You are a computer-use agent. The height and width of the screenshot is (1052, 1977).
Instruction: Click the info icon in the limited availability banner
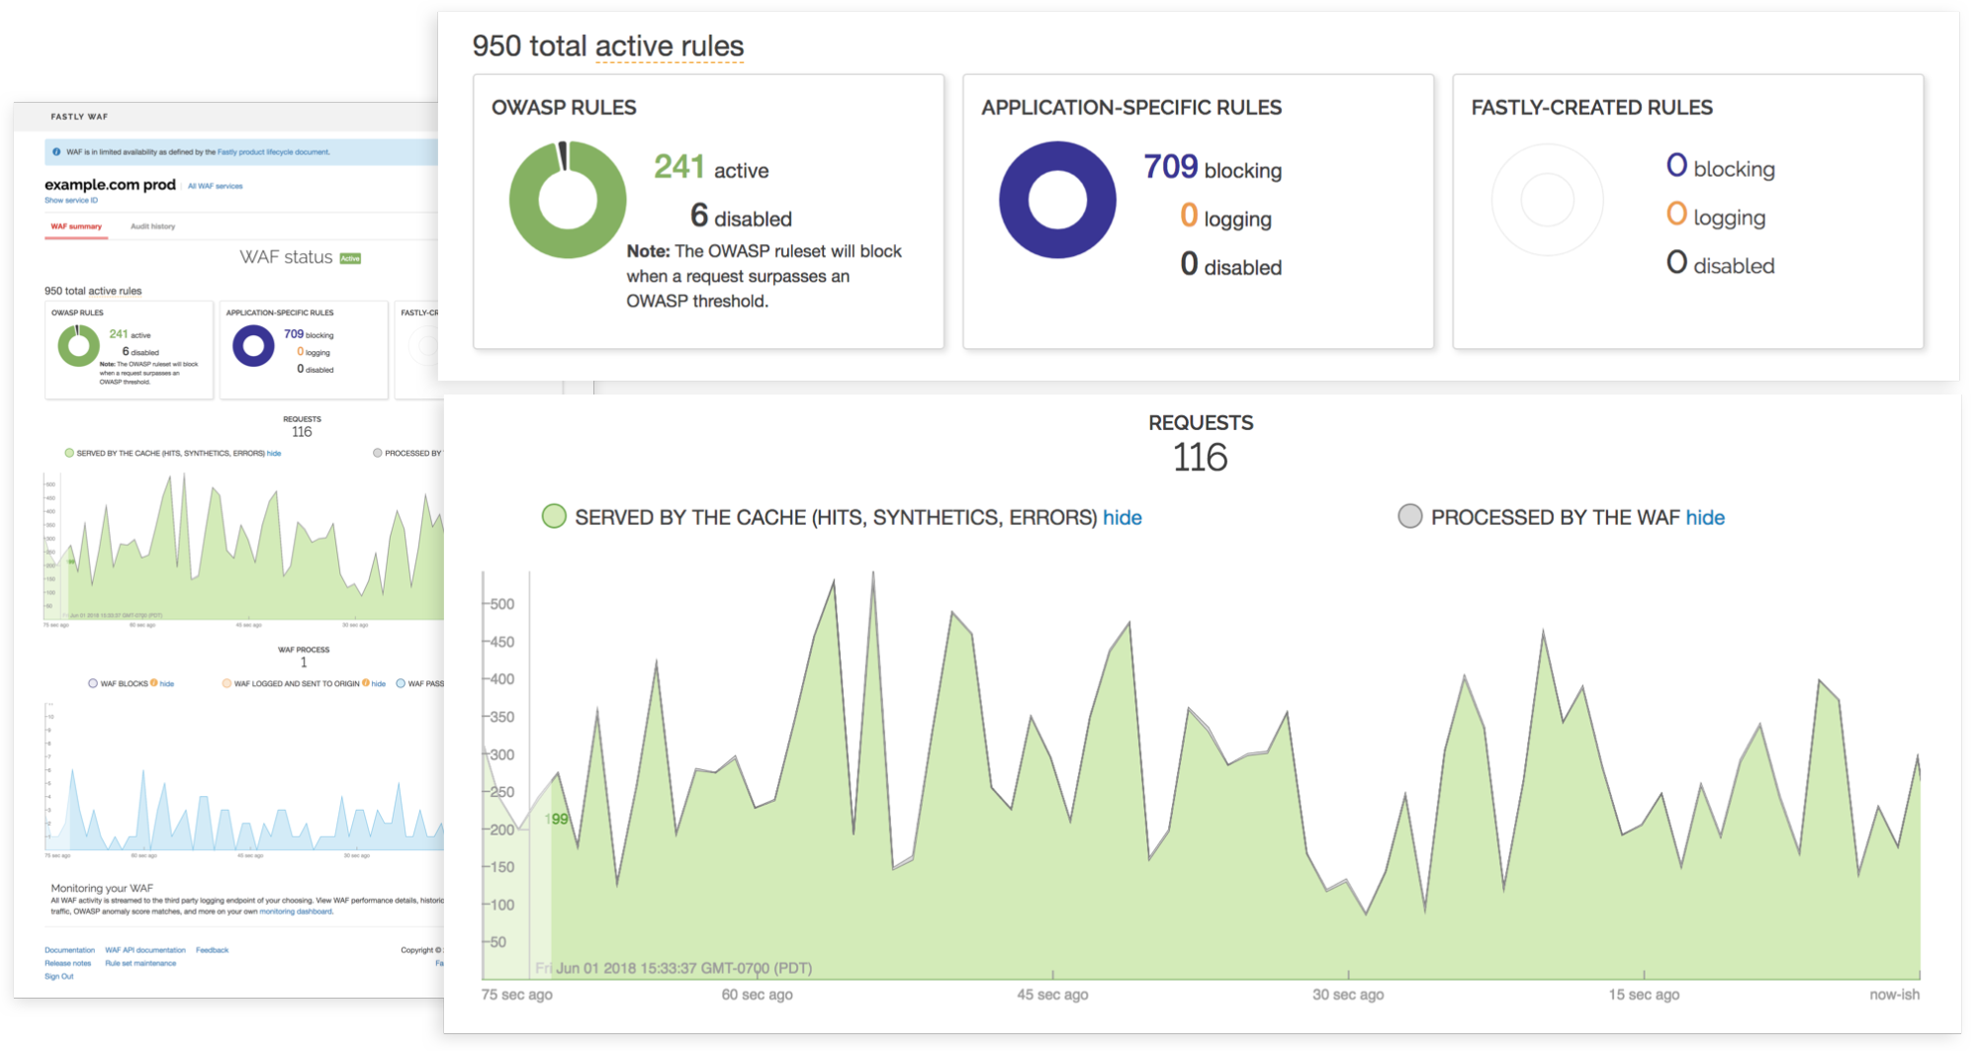(56, 151)
